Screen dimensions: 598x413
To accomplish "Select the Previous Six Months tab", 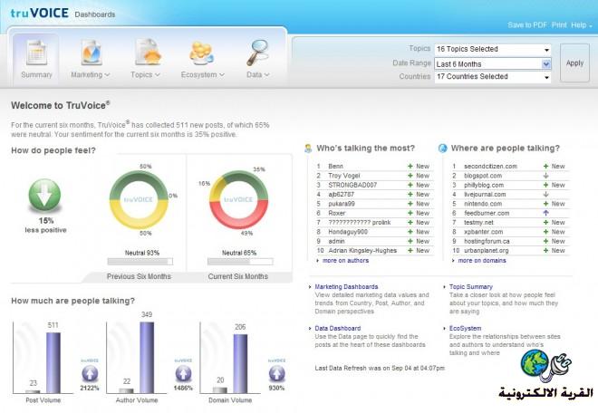I will [139, 276].
